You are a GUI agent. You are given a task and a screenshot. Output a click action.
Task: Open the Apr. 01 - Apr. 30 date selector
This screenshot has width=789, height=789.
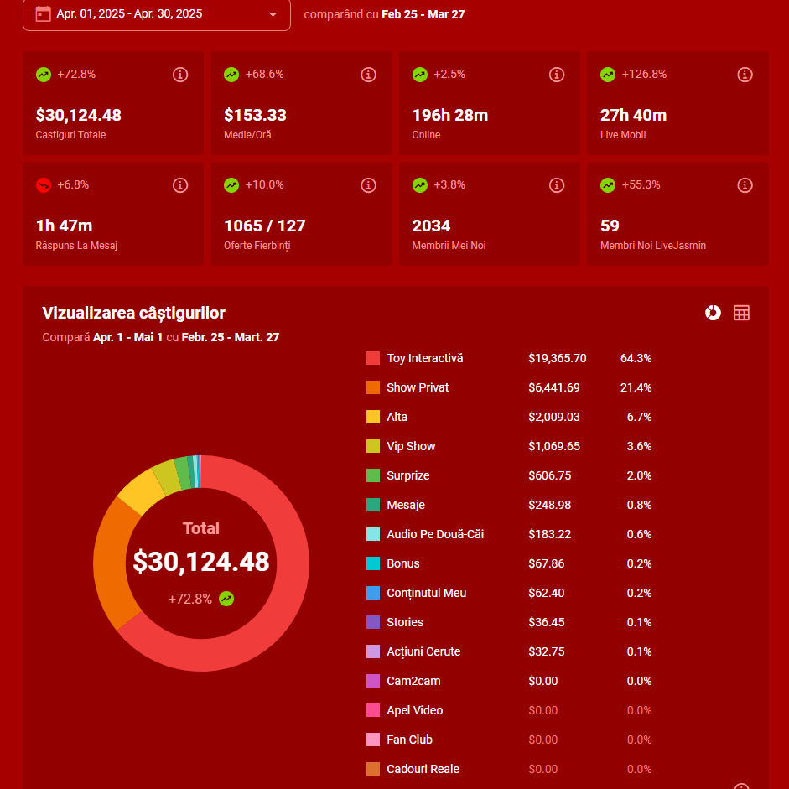130,14
